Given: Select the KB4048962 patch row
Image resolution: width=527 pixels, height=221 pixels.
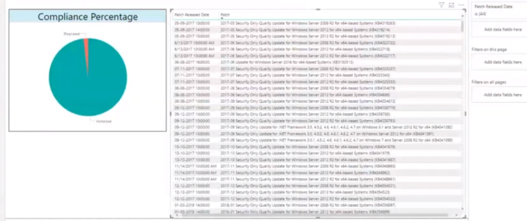Looking at the screenshot, I should point(317,173).
